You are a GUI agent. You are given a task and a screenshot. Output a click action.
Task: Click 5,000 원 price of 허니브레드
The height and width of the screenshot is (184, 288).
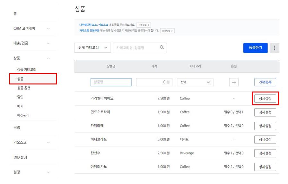(x=163, y=139)
